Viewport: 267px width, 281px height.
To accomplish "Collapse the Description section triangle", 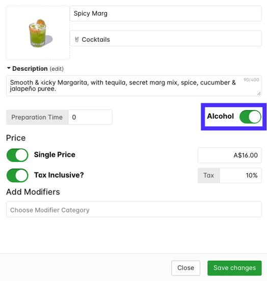I will pos(9,68).
